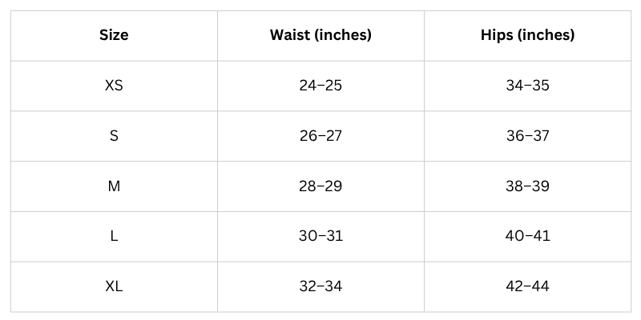This screenshot has height=320, width=641.
Task: Click the XL size cell
Action: point(114,286)
